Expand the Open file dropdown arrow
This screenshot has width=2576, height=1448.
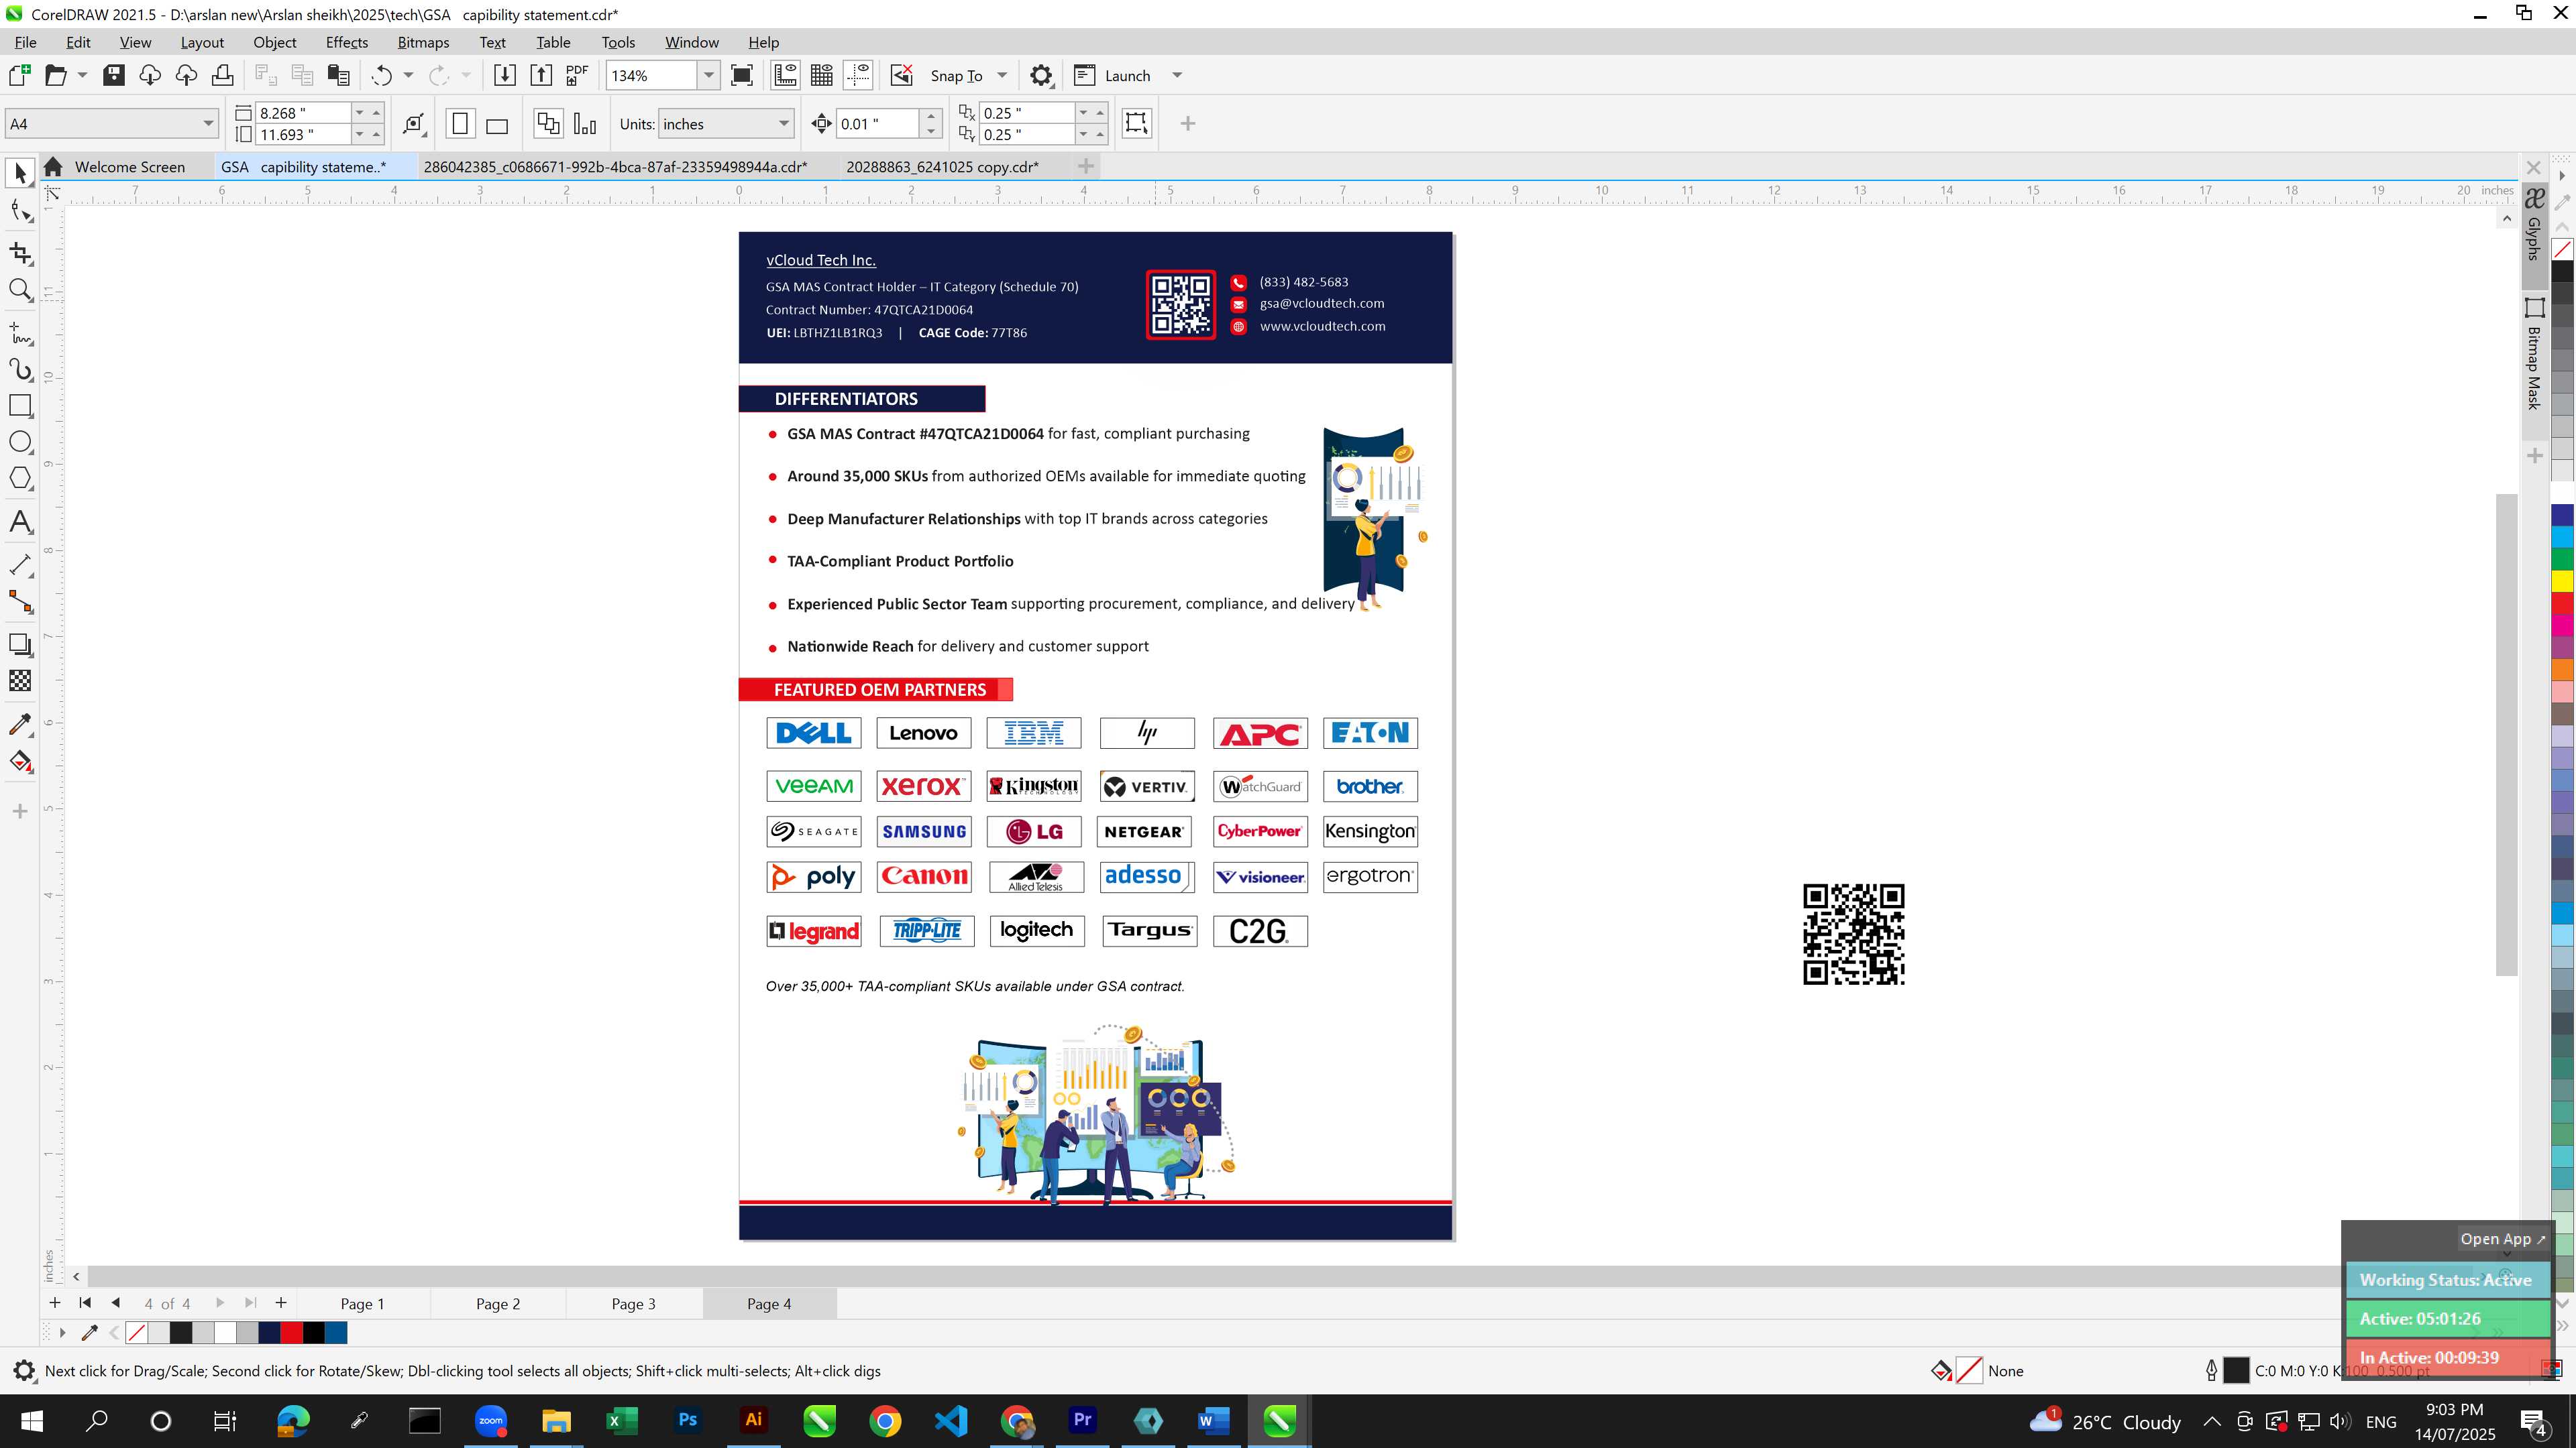click(83, 76)
